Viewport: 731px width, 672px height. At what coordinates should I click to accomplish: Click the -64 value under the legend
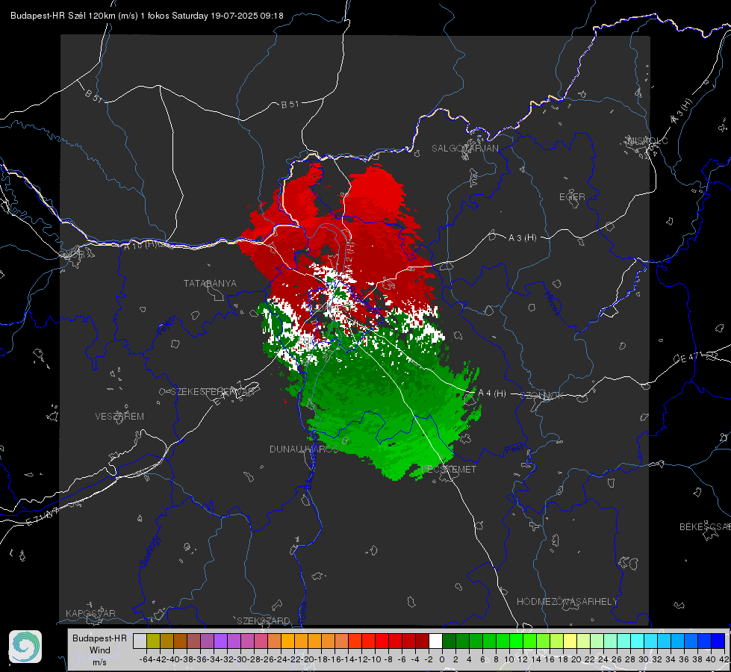(146, 659)
